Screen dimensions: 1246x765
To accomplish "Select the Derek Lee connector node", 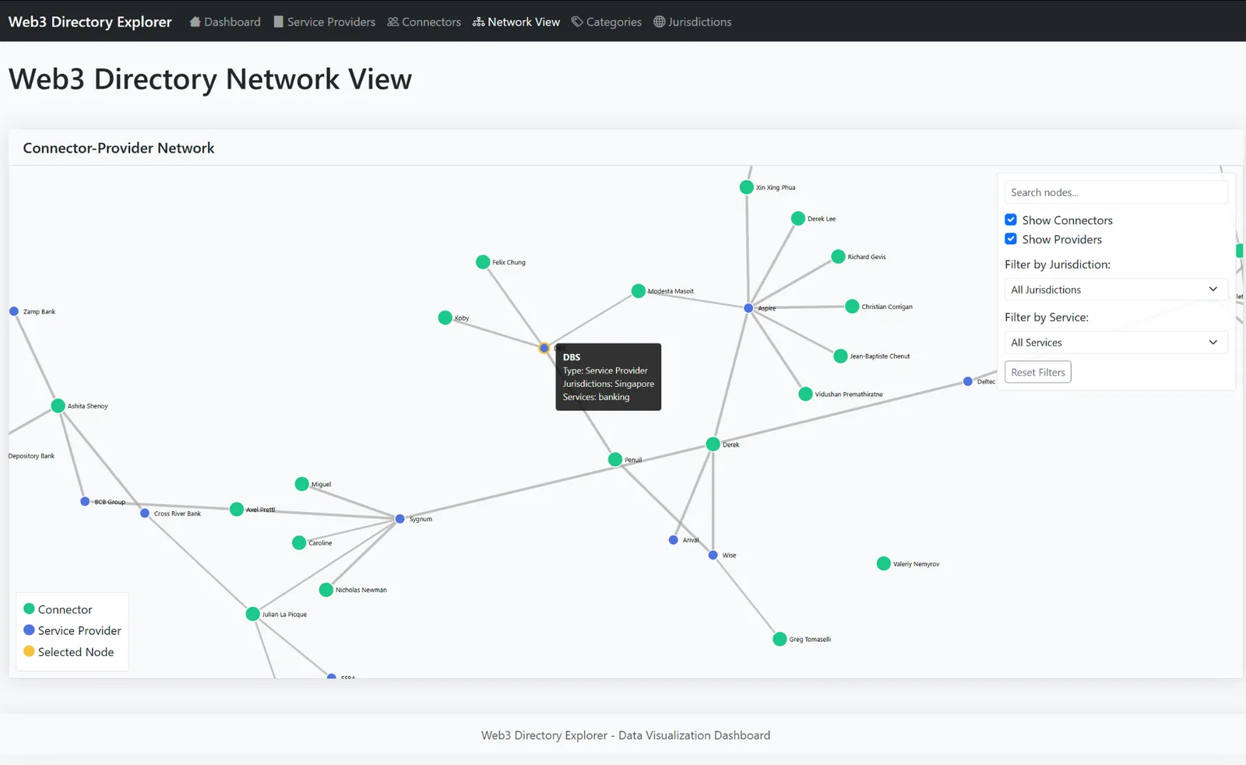I will point(797,219).
